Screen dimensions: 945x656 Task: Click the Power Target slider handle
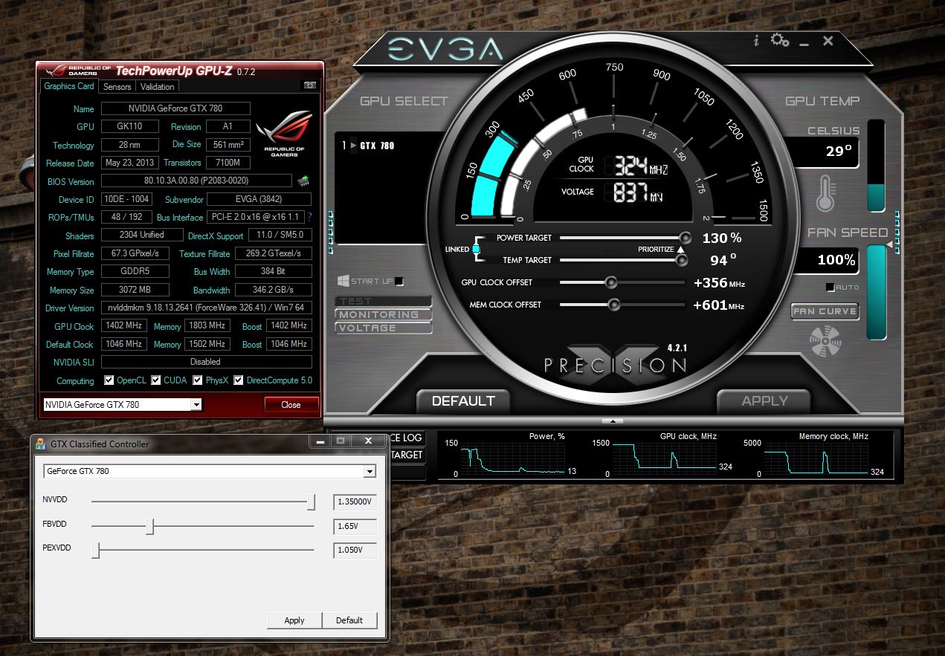pyautogui.click(x=686, y=238)
